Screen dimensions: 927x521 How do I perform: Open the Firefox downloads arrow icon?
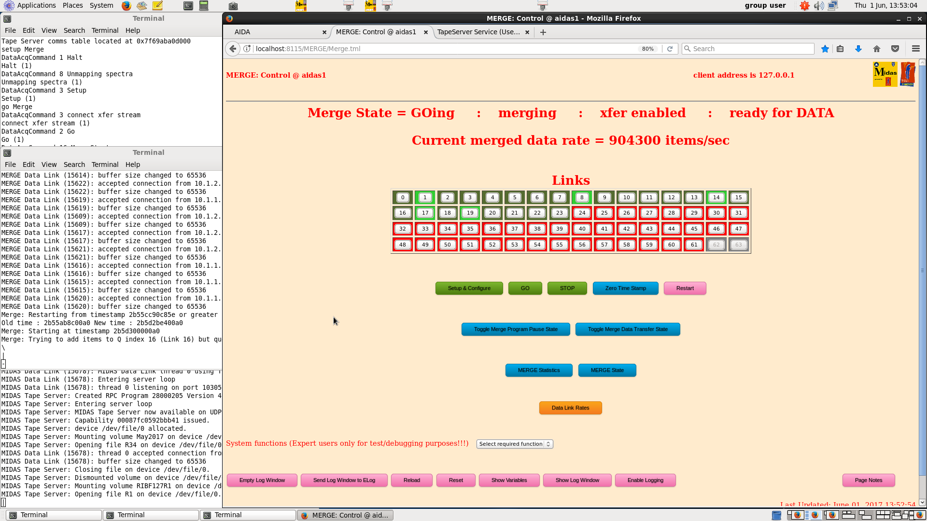pyautogui.click(x=858, y=49)
